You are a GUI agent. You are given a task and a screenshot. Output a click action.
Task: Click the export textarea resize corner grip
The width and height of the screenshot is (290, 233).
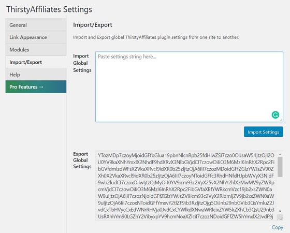click(280, 217)
